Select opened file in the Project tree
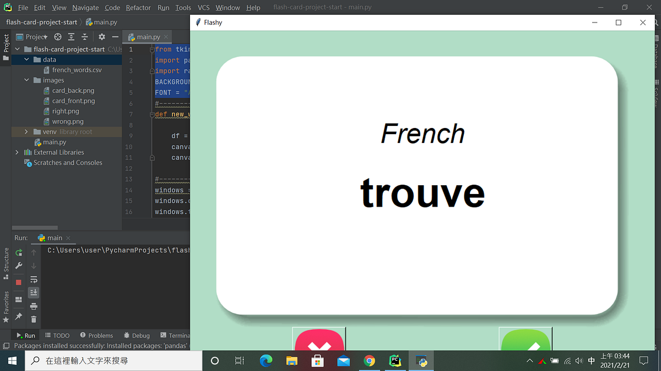The width and height of the screenshot is (661, 371). pos(58,36)
